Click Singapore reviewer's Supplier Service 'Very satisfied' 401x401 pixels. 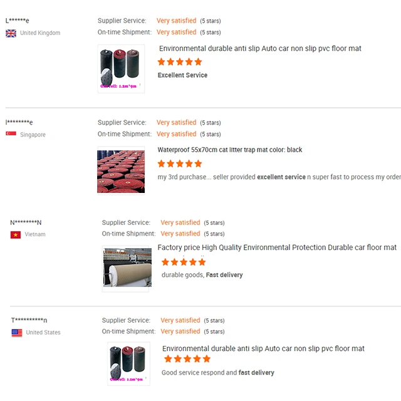(176, 123)
